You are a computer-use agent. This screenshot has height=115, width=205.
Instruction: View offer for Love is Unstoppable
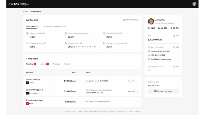click(x=131, y=91)
